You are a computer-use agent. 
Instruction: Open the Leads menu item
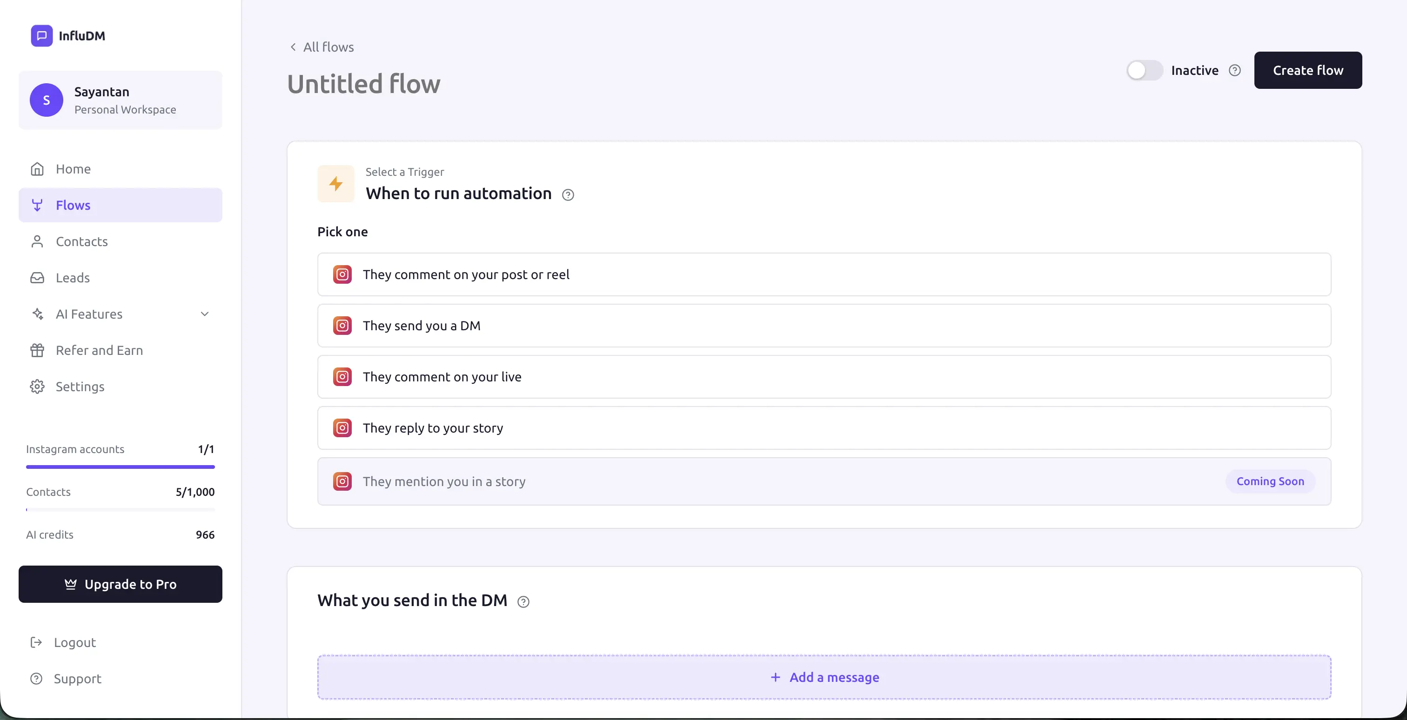(120, 278)
